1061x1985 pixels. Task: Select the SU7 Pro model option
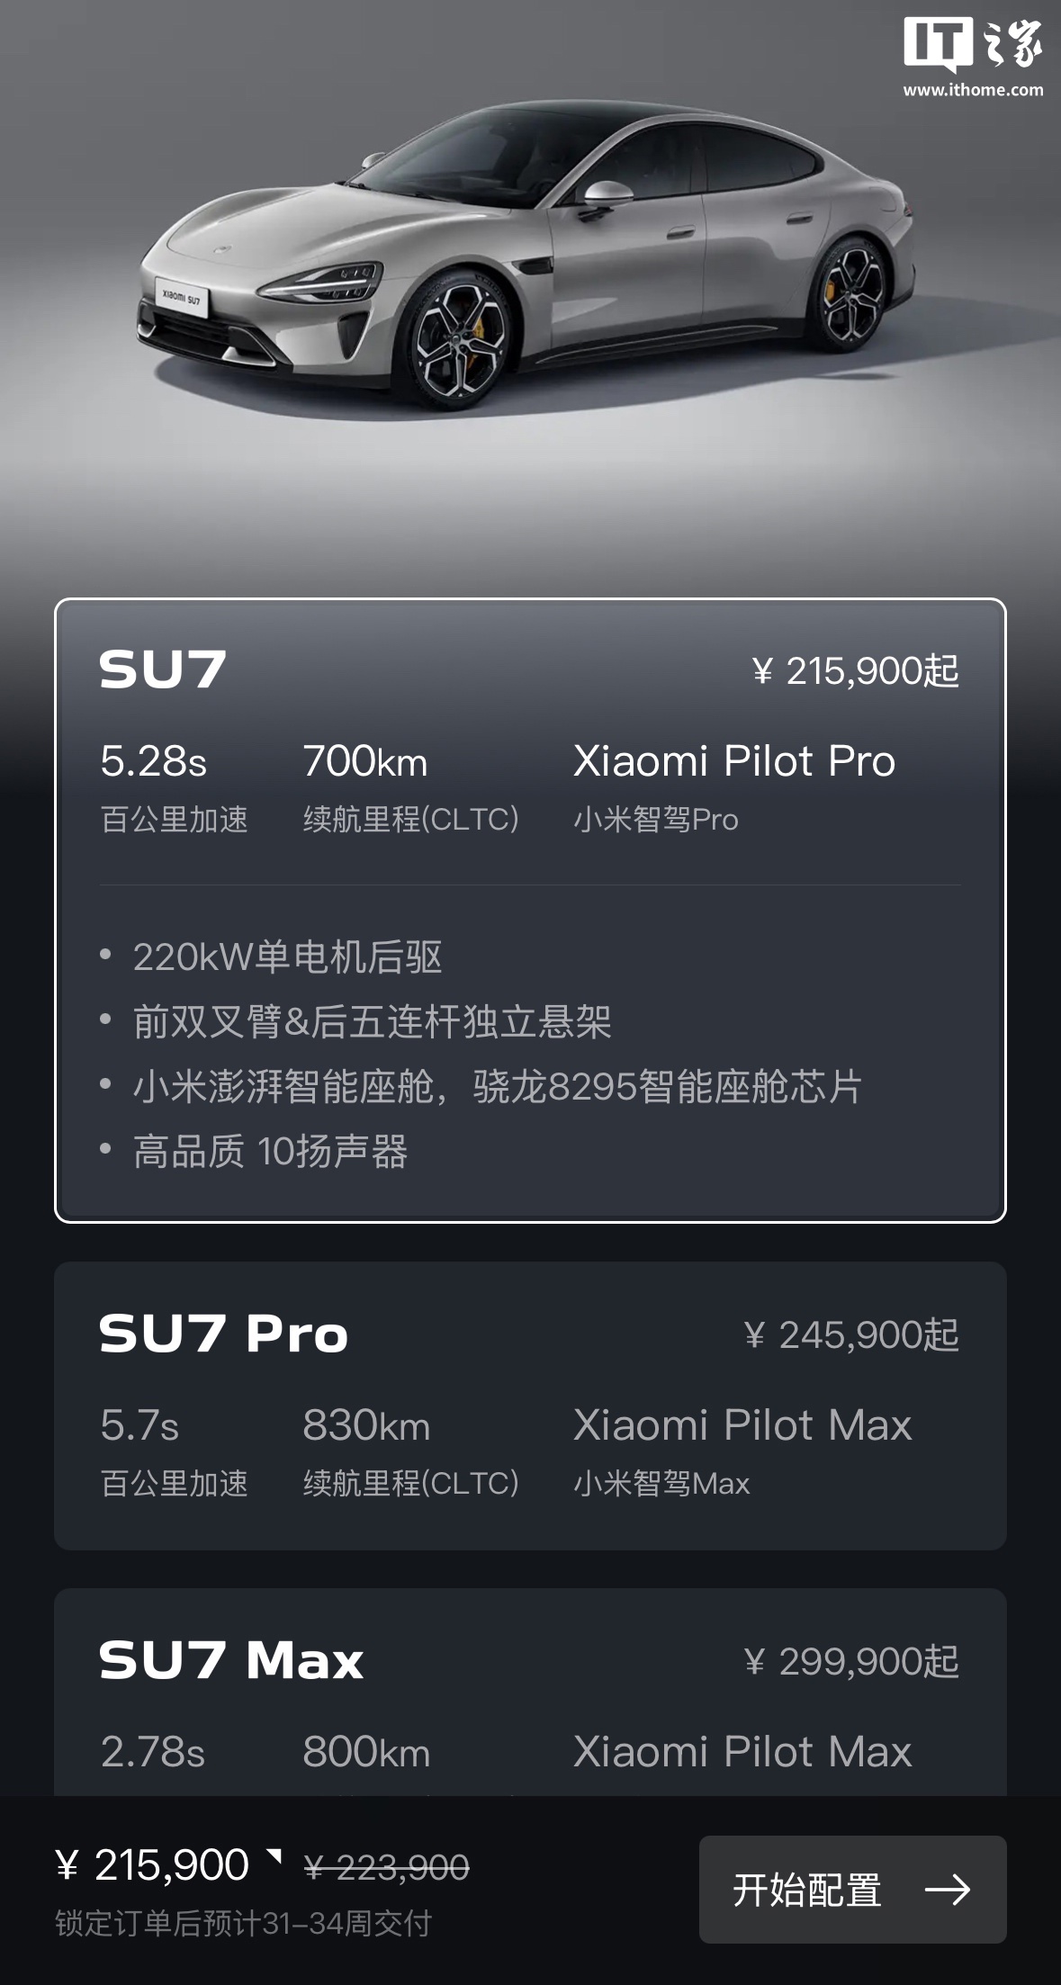click(223, 1334)
